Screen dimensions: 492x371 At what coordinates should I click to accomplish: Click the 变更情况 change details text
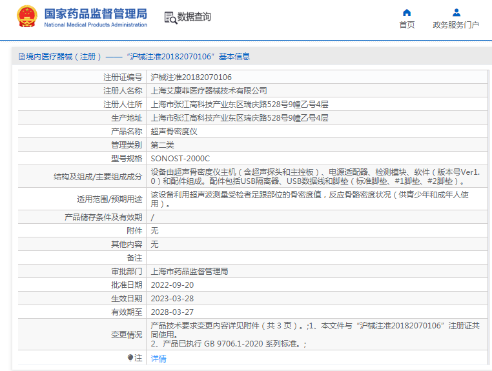[x=315, y=335]
